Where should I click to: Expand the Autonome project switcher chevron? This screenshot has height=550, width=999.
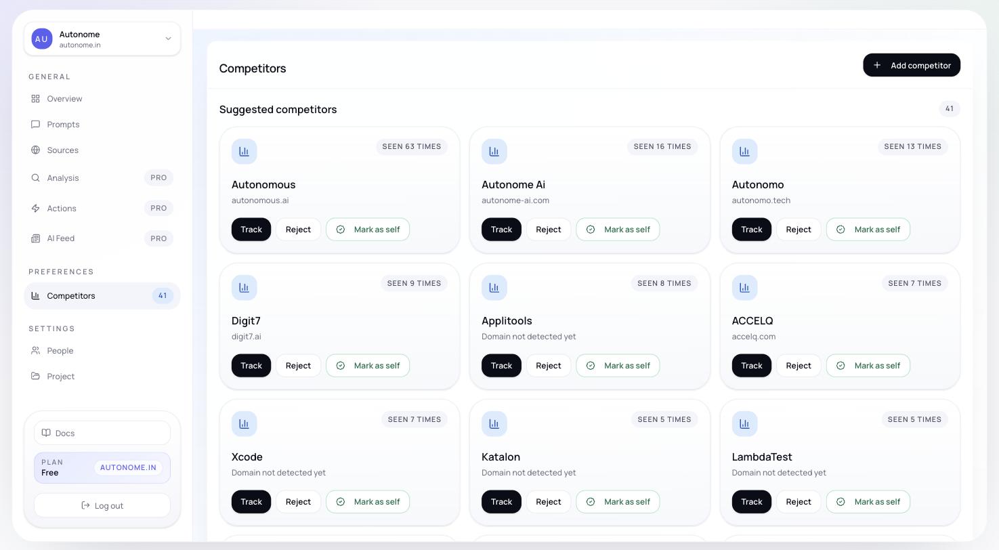tap(168, 39)
